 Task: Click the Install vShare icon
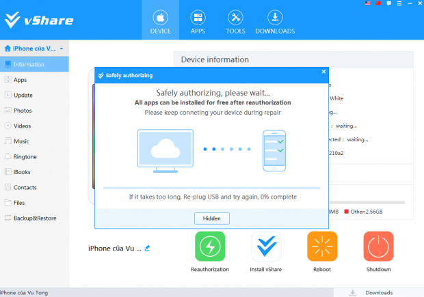[x=266, y=246]
